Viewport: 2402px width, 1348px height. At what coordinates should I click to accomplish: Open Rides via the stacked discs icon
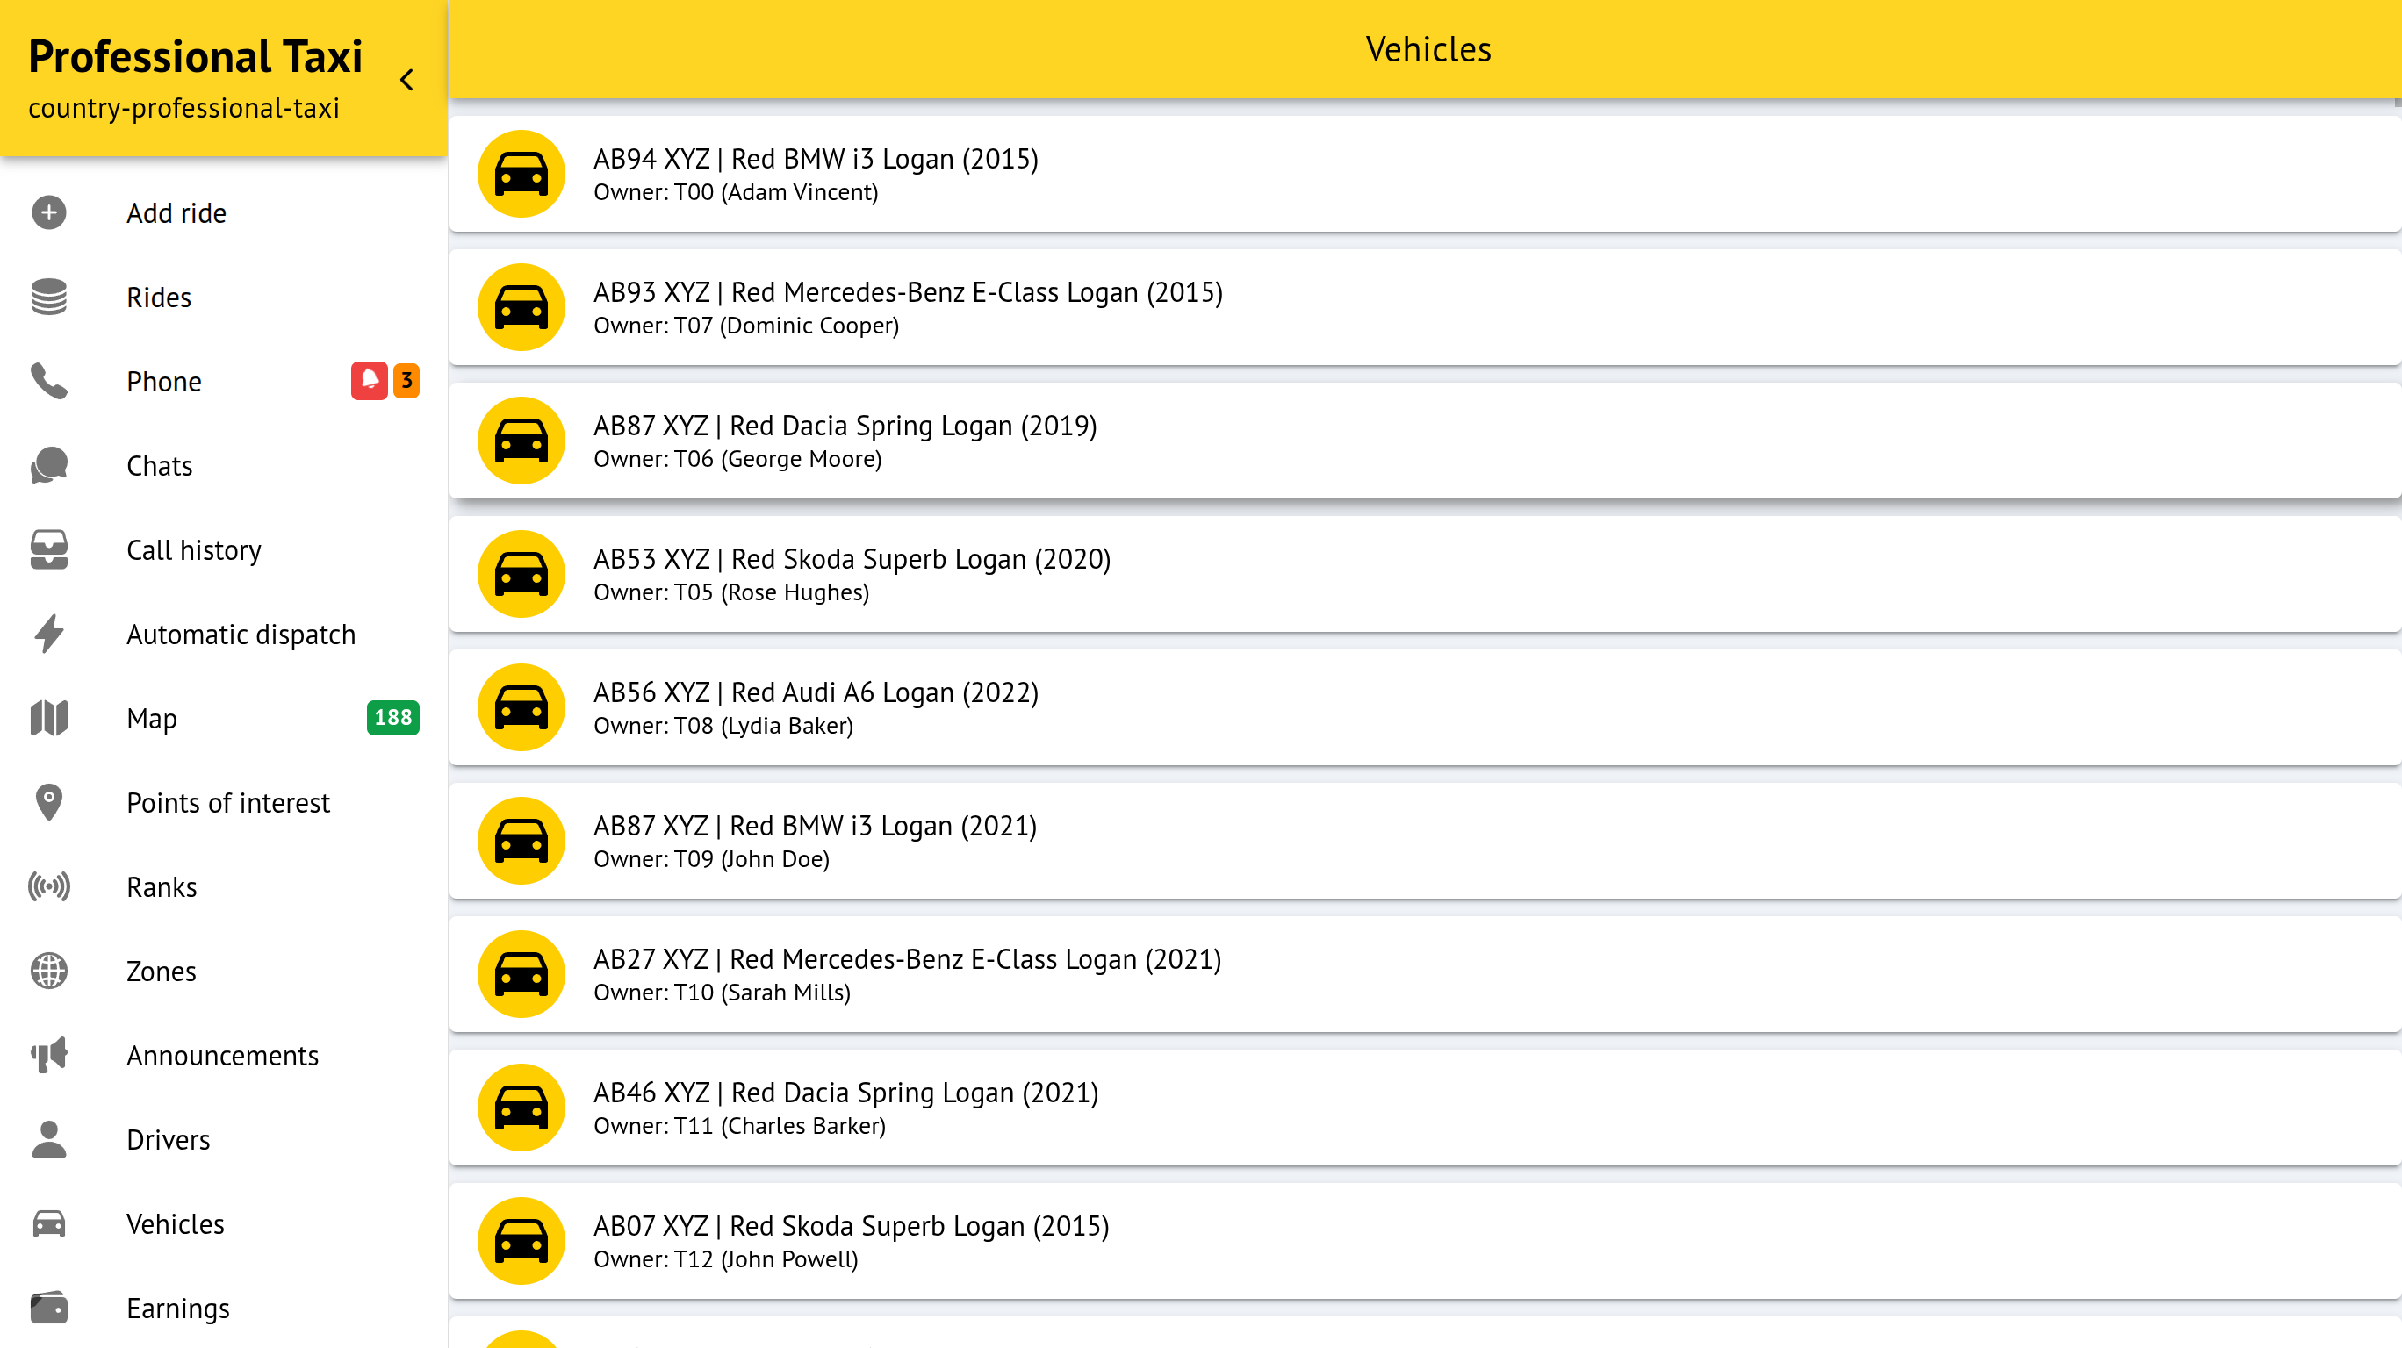48,298
